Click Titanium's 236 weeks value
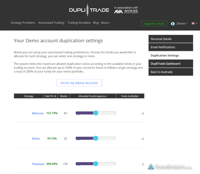200x174 pixels. 65,164
